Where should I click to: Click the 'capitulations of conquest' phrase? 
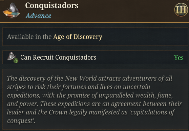click(91, 116)
